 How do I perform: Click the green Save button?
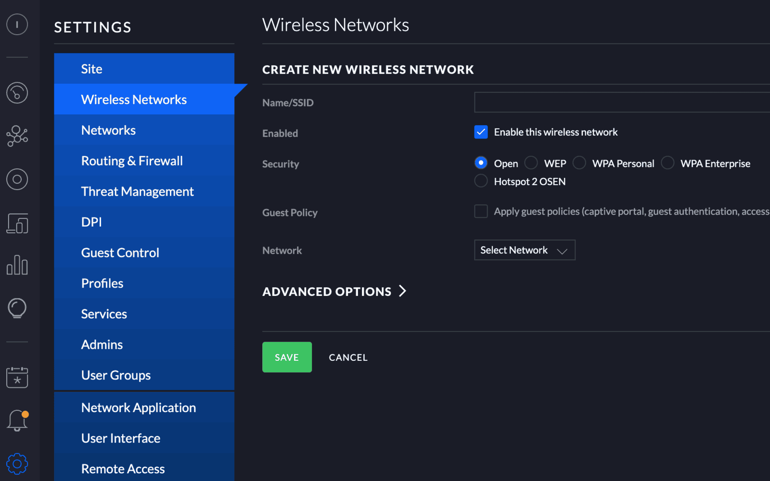click(287, 357)
